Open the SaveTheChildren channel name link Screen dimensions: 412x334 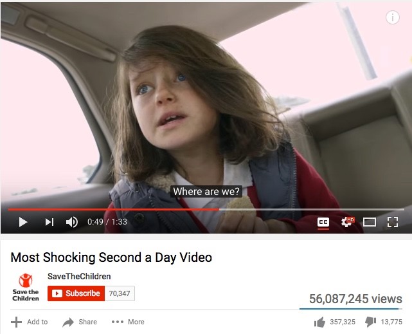tap(79, 277)
